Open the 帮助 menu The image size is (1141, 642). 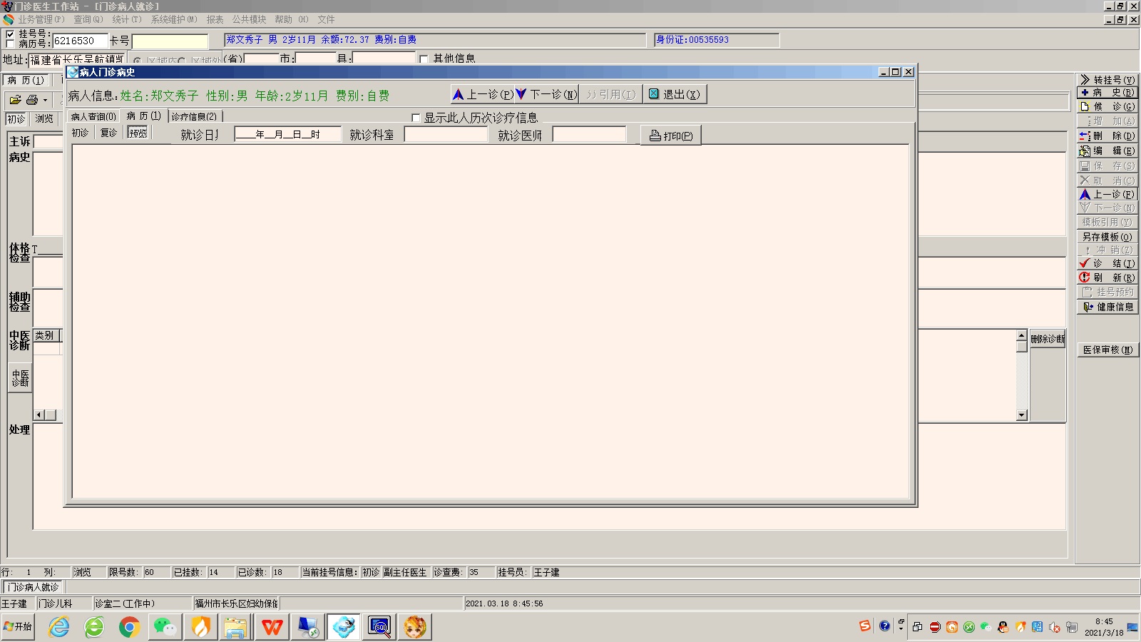[291, 19]
